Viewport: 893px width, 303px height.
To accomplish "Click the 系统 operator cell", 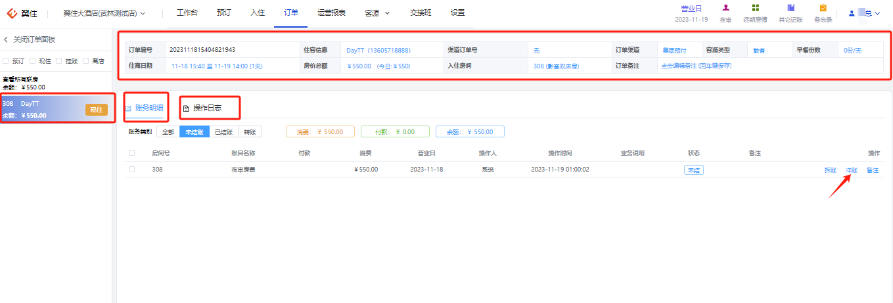I will (x=488, y=170).
